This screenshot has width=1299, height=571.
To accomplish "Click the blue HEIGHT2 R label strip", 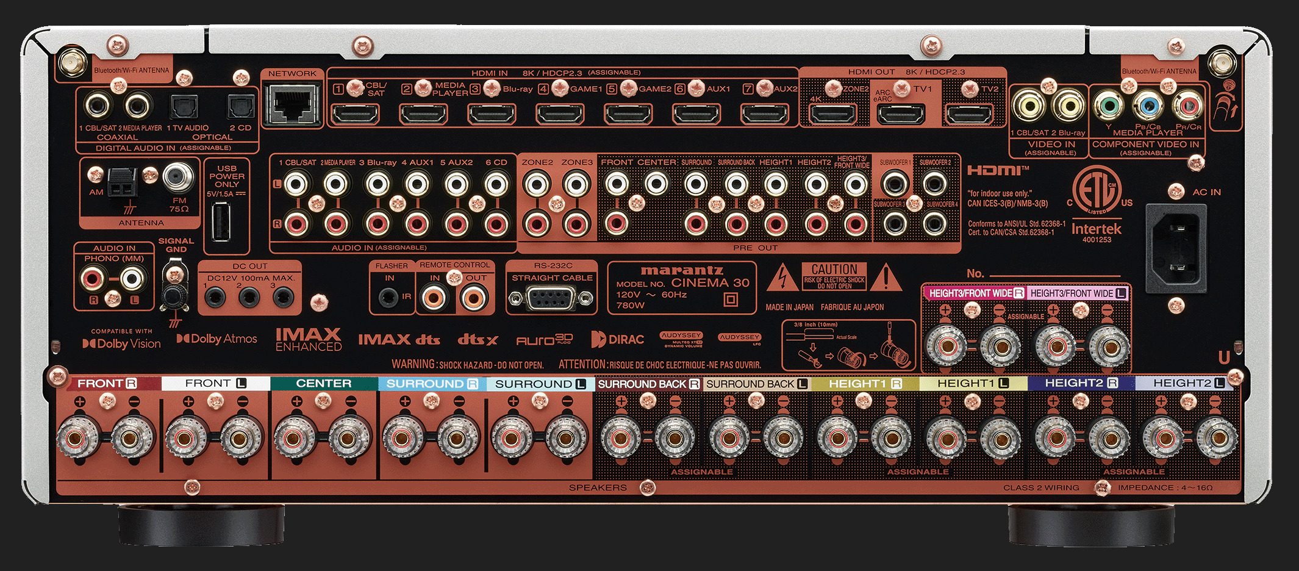I will click(1080, 383).
